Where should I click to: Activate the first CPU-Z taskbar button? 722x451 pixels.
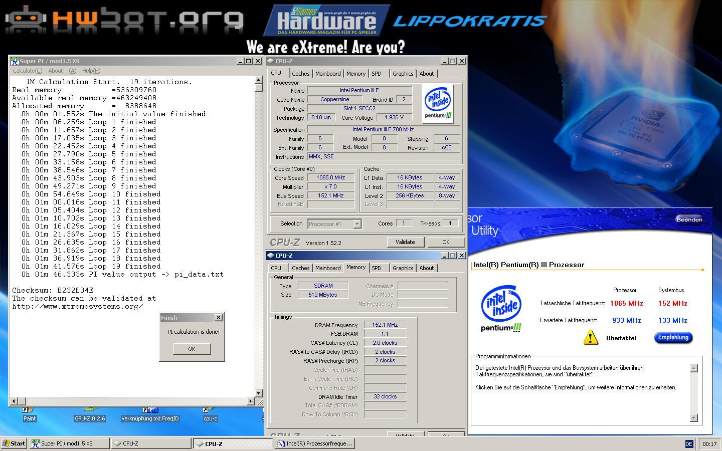click(150, 443)
